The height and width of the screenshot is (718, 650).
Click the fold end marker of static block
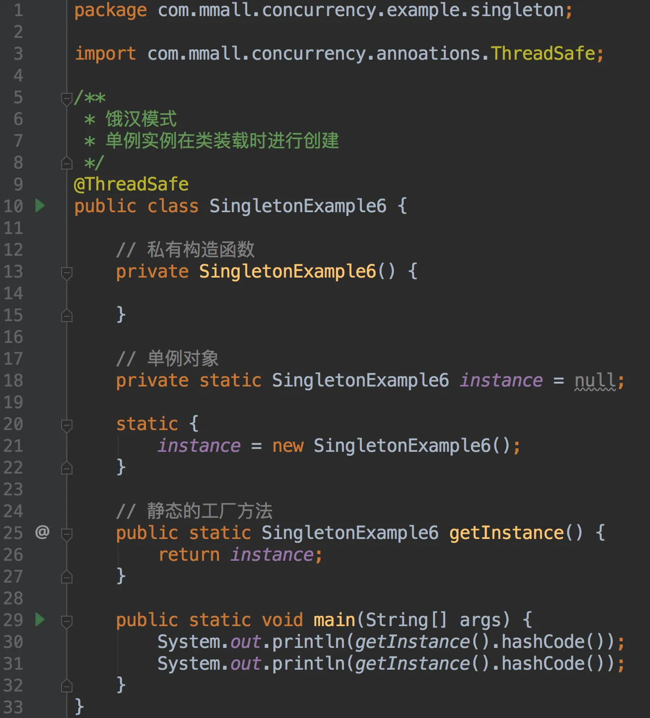click(x=67, y=467)
